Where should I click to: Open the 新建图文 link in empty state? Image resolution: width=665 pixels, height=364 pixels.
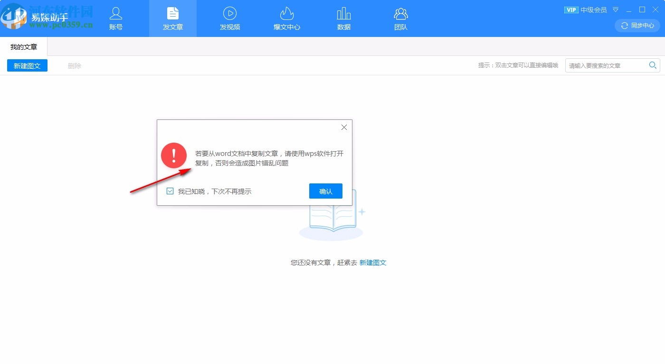[x=373, y=262]
